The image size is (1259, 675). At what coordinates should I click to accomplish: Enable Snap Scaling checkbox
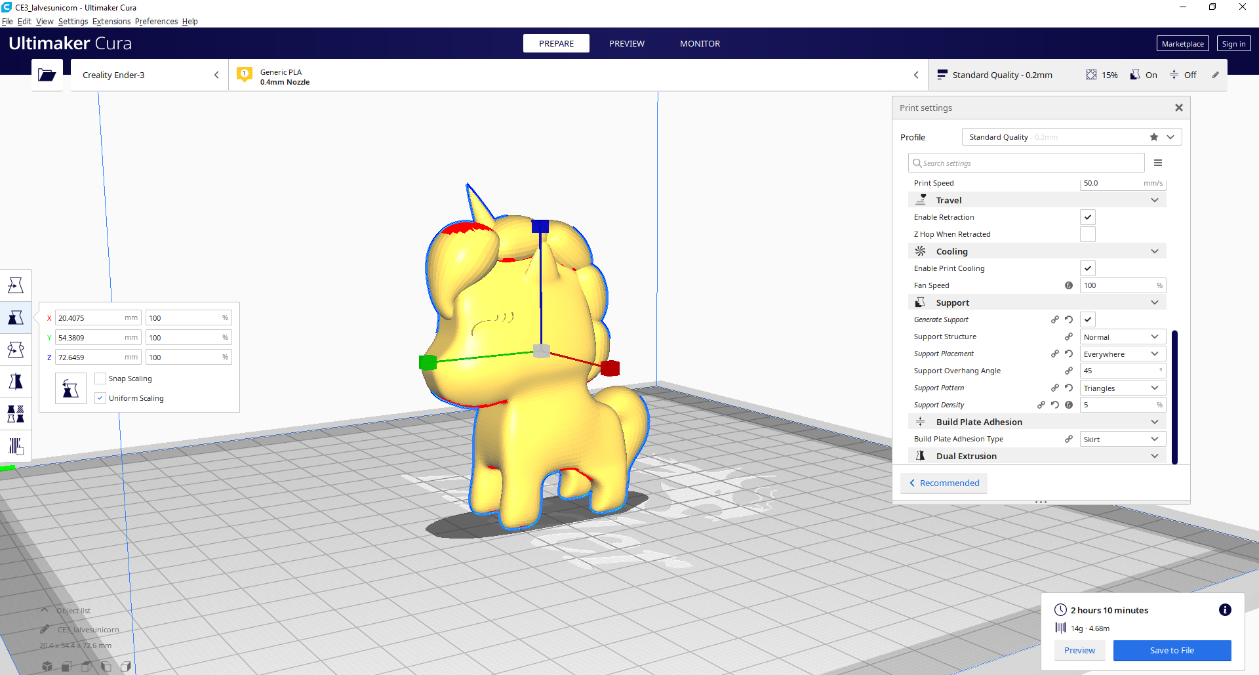pyautogui.click(x=100, y=378)
